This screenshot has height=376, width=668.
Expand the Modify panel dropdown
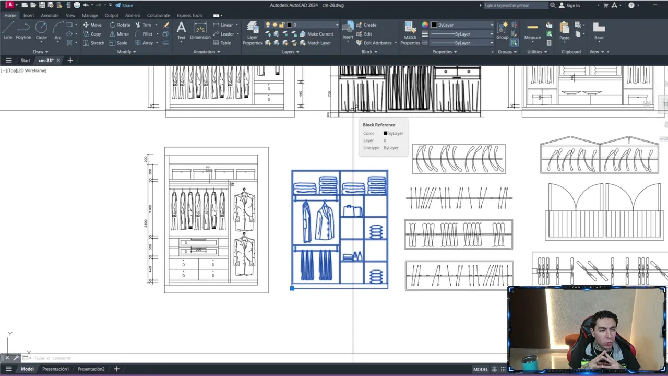(126, 52)
